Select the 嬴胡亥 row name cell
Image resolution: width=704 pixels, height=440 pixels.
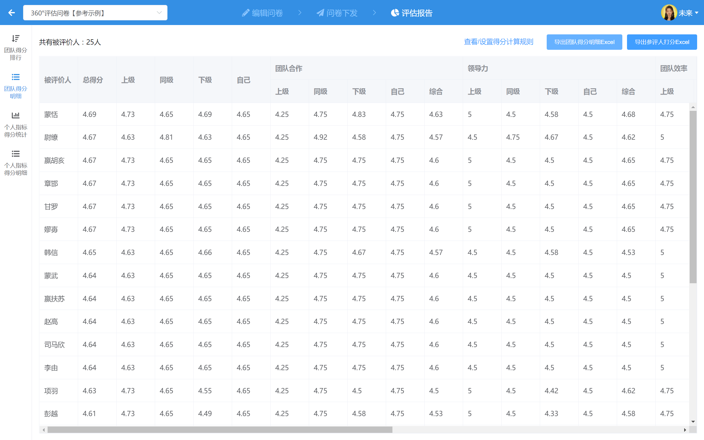click(58, 160)
